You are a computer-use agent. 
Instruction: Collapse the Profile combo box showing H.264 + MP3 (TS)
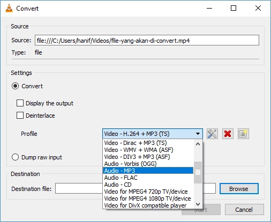pyautogui.click(x=153, y=134)
